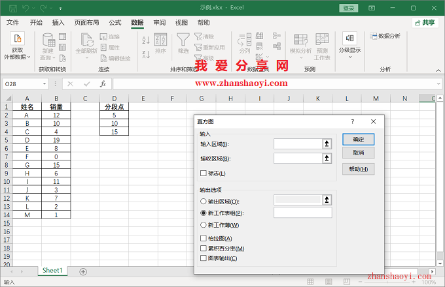The width and height of the screenshot is (445, 287).
Task: Open 获取外部数据 icon
Action: click(17, 38)
